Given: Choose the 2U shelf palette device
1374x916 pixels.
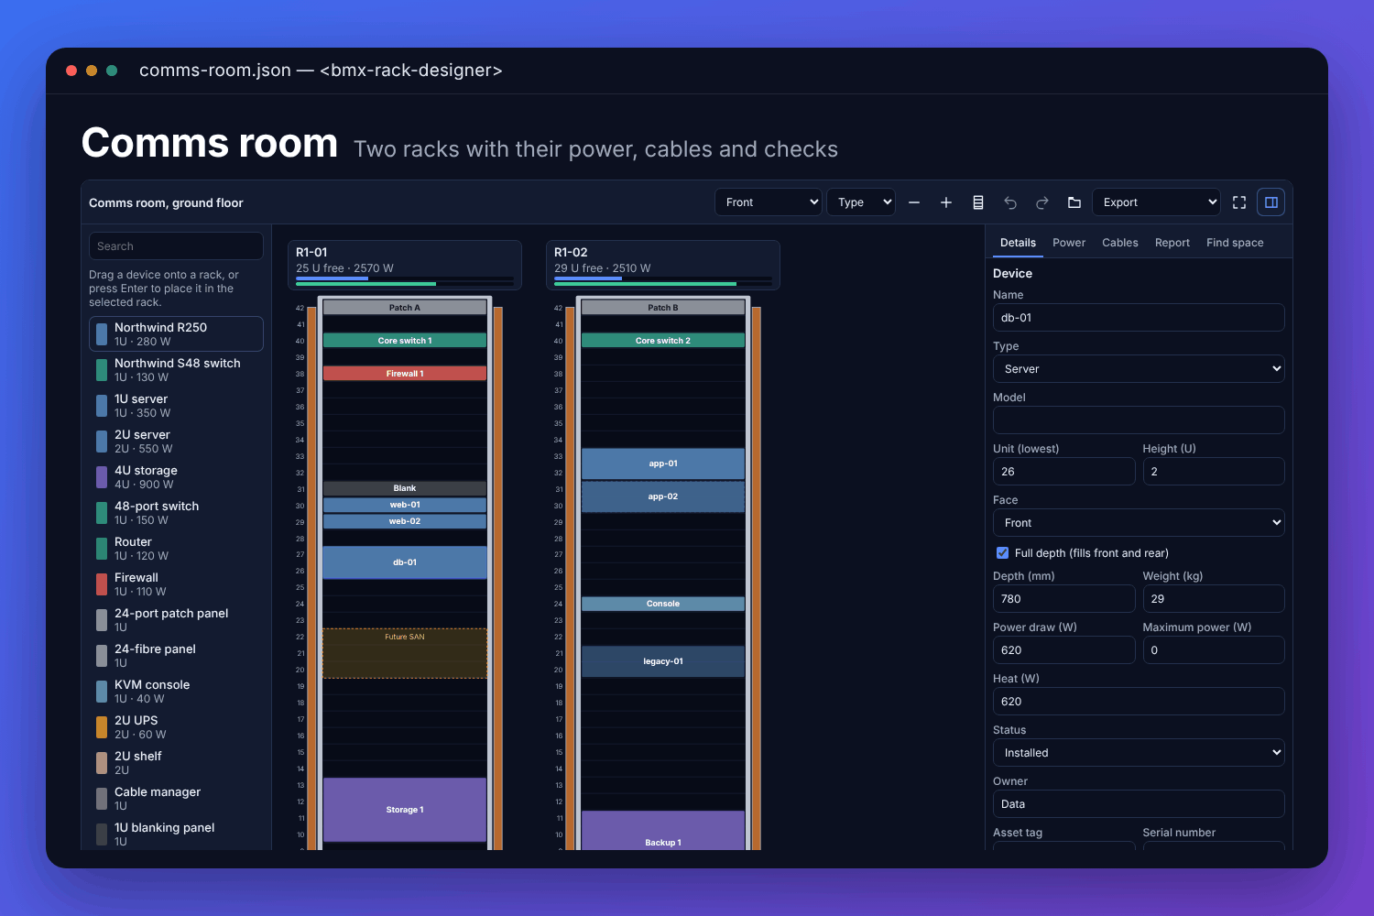Looking at the screenshot, I should 176,763.
